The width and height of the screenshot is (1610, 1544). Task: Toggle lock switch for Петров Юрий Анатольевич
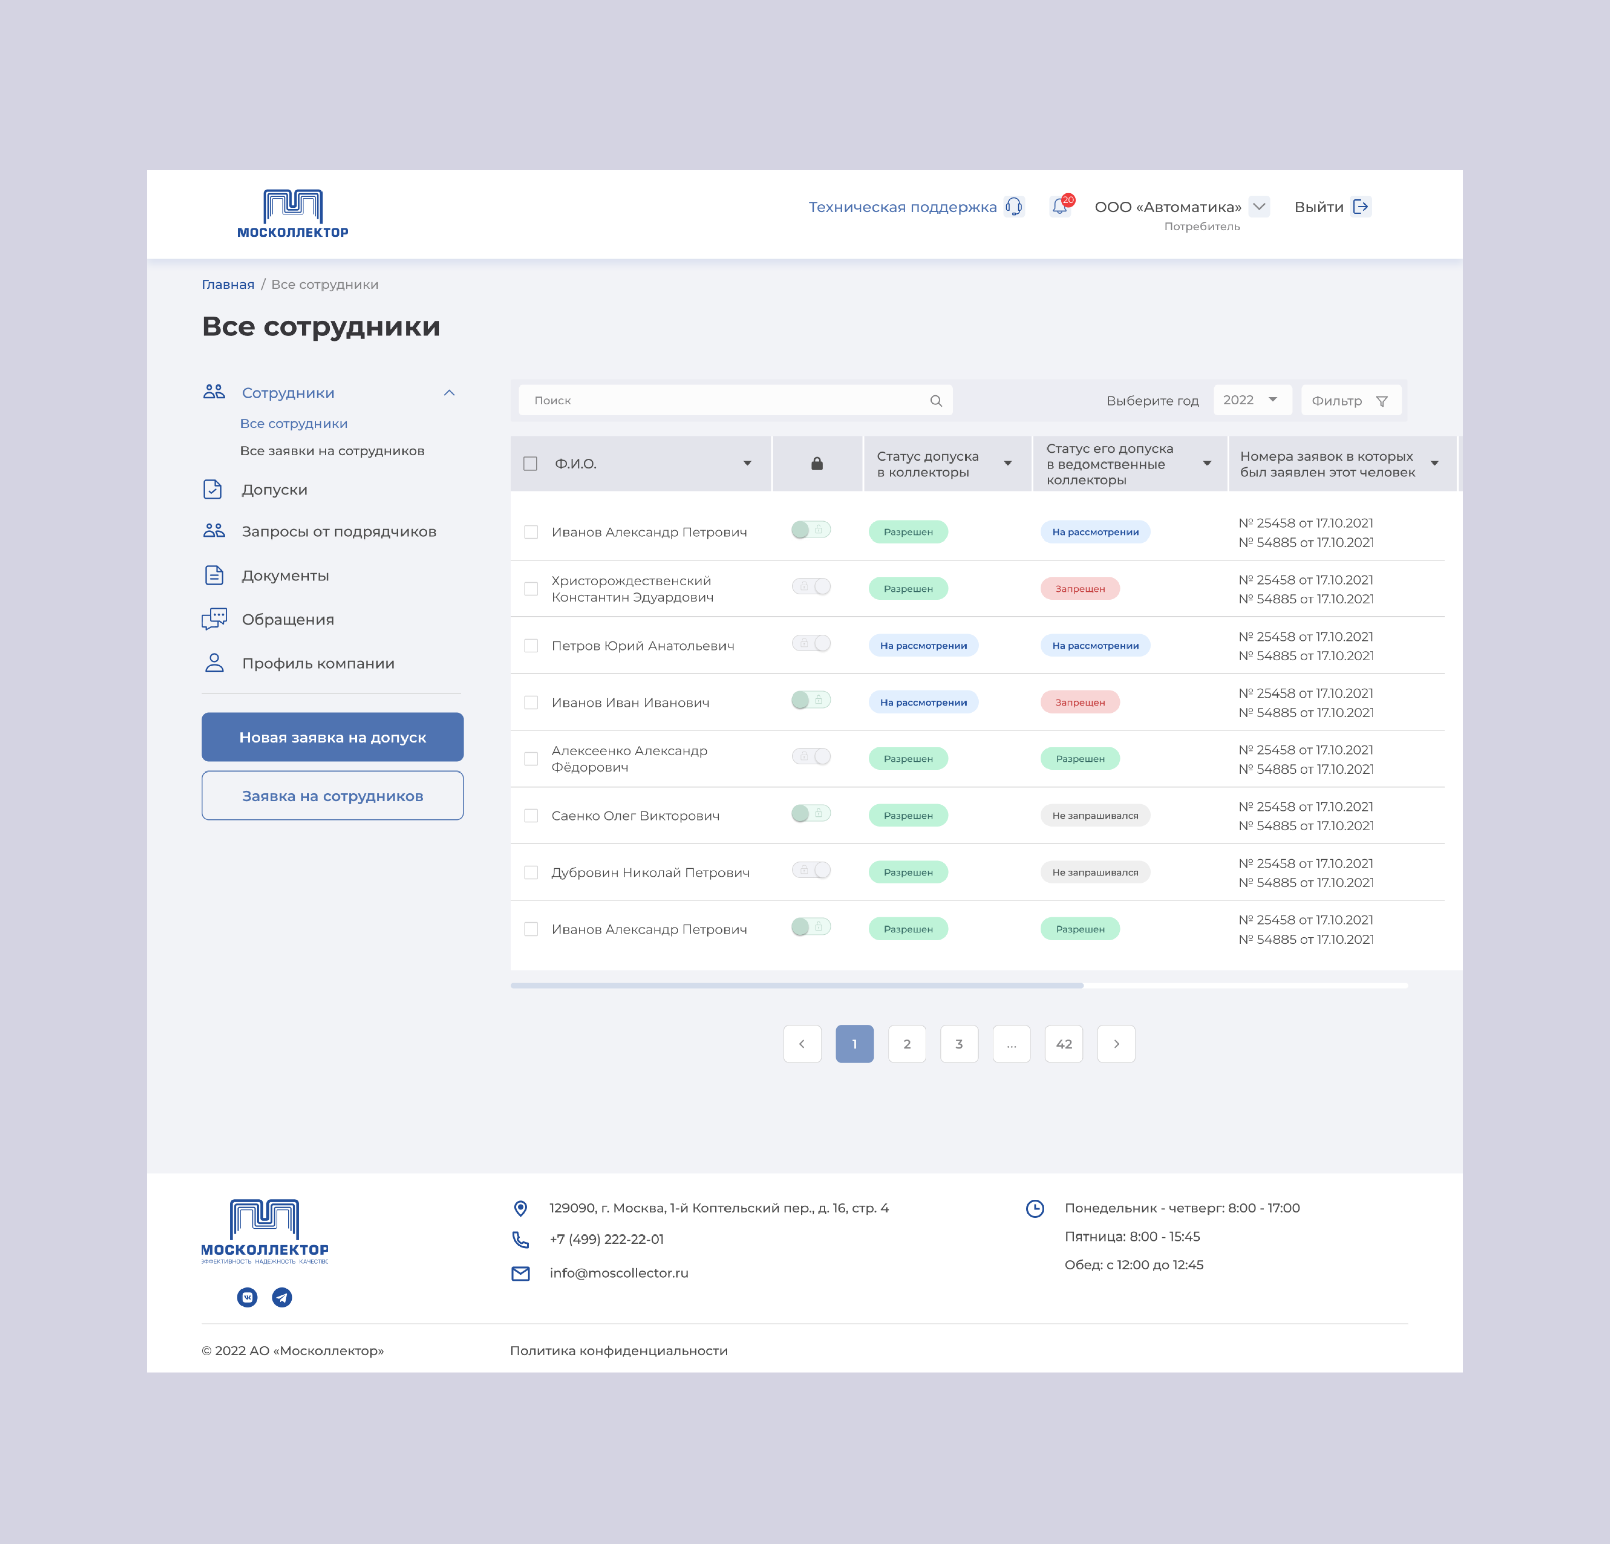811,643
